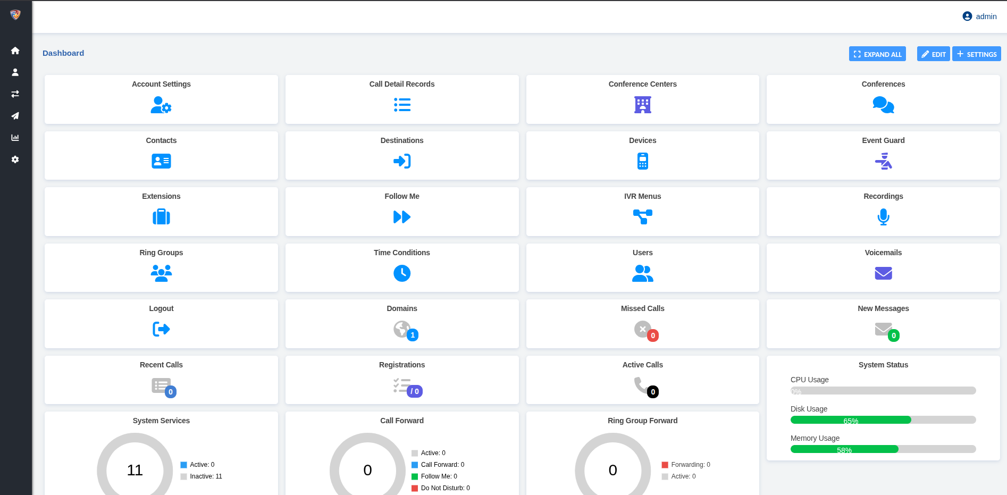1007x495 pixels.
Task: Open the Voicemails envelope icon
Action: pos(883,273)
